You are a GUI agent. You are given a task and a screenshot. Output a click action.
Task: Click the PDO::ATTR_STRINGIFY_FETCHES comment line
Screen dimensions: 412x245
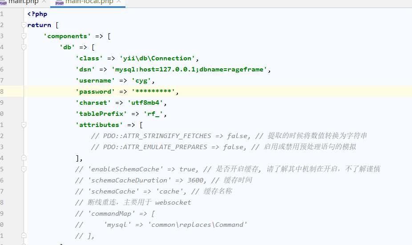229,136
